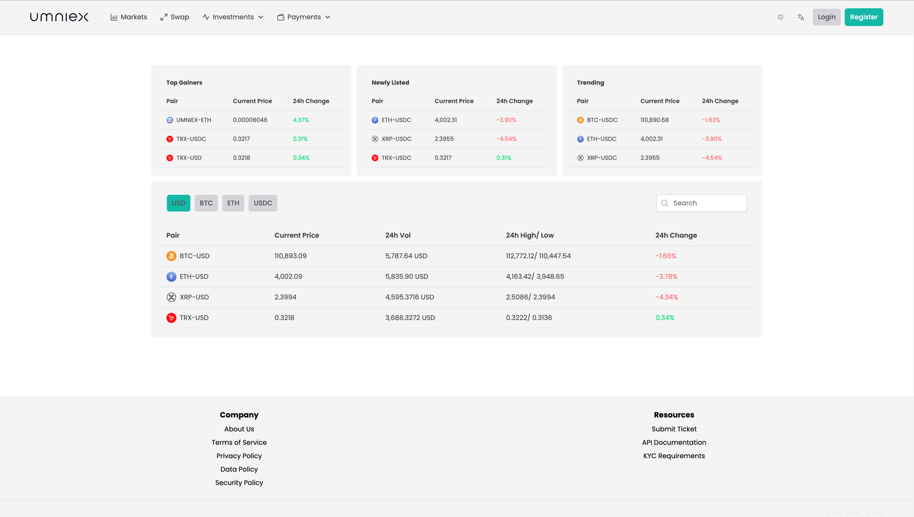Viewport: 914px width, 517px height.
Task: Open the API Documentation link
Action: (674, 443)
